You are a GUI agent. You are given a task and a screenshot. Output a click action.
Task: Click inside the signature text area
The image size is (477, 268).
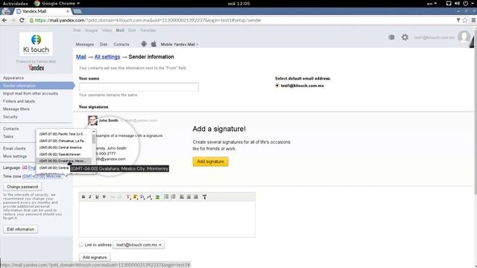tap(167, 219)
